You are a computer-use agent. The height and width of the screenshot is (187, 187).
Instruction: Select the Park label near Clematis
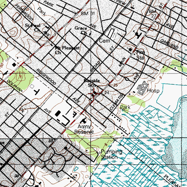pyautogui.click(x=125, y=107)
